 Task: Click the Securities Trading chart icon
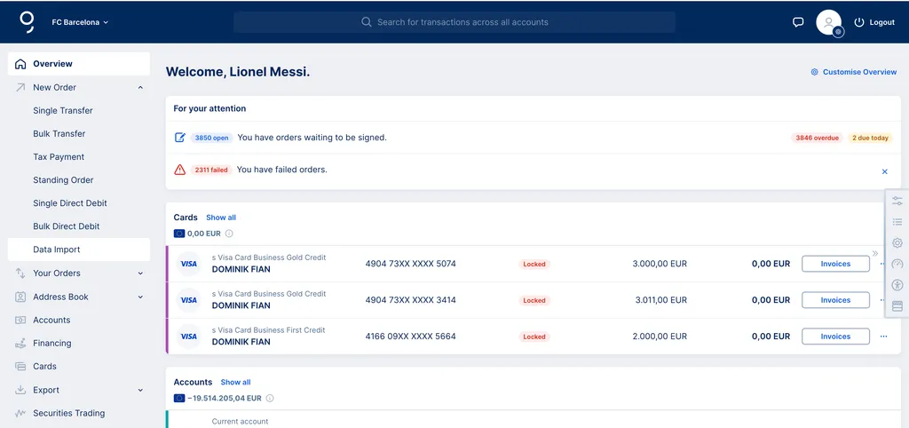[x=20, y=414]
